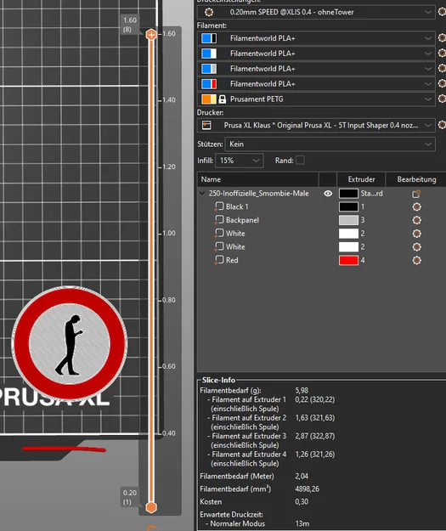This screenshot has width=446, height=531.
Task: Toggle the Rand checkbox
Action: point(300,161)
